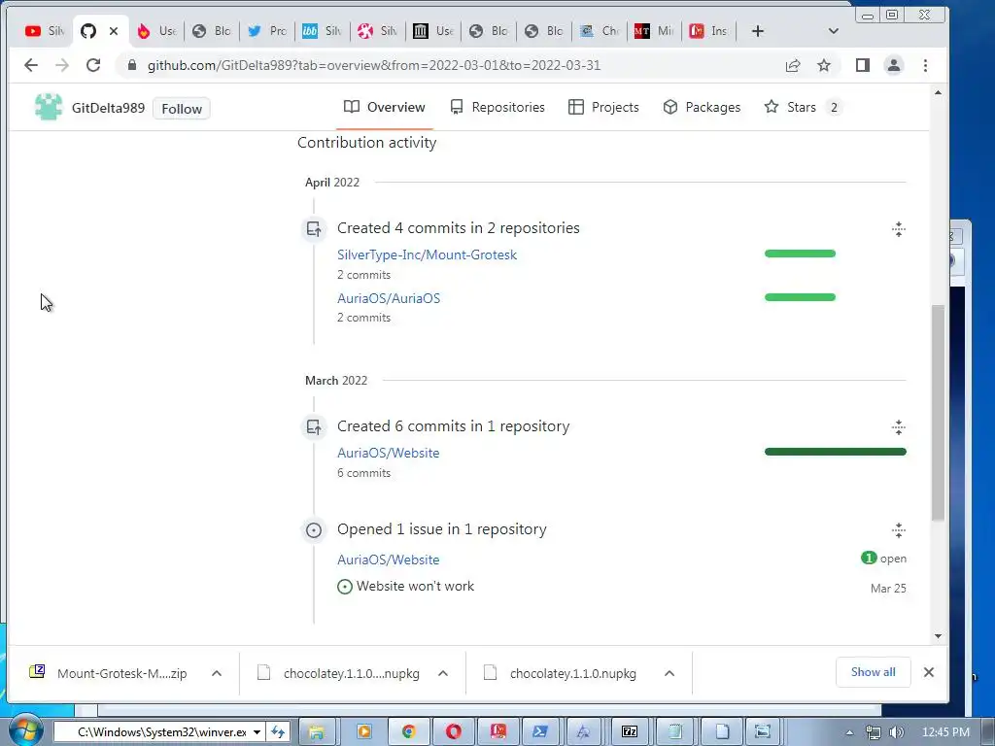
Task: Open the AuriaOS/AuriaOS repository link
Action: [389, 298]
